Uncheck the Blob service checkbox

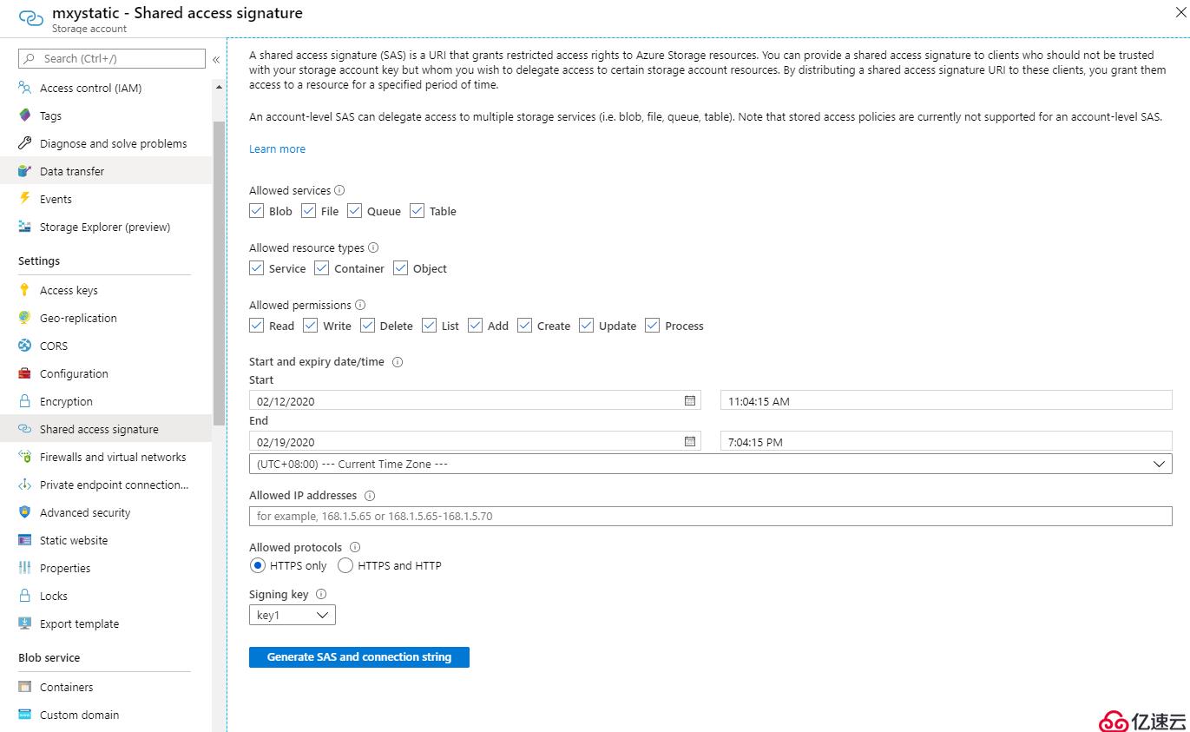pos(256,210)
